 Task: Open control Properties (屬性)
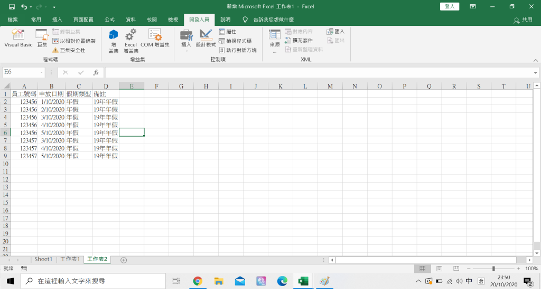[x=228, y=32]
